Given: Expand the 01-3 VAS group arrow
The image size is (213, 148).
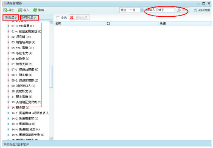Looking at the screenshot, I should click(x=8, y=26).
